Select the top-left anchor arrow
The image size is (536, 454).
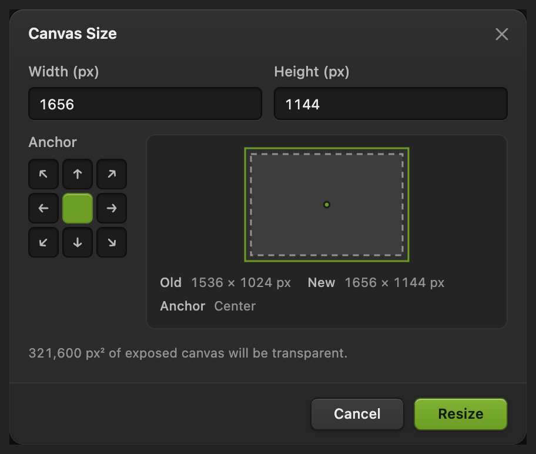pos(43,174)
